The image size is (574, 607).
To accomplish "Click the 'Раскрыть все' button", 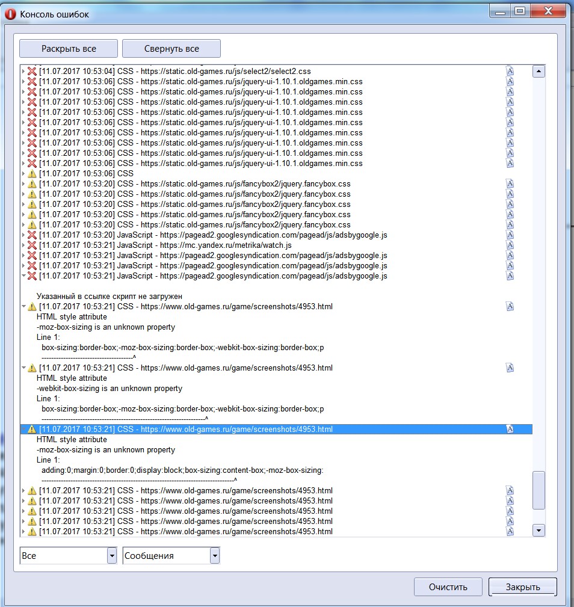I will pyautogui.click(x=69, y=49).
